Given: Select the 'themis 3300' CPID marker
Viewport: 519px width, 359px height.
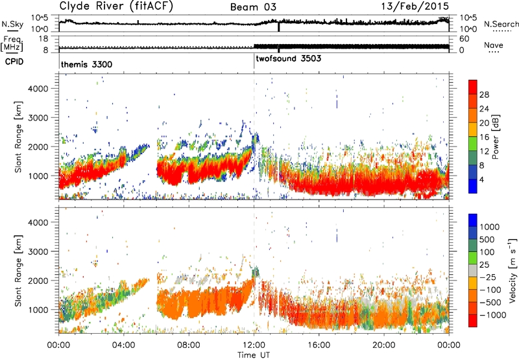Looking at the screenshot, I should (x=86, y=64).
